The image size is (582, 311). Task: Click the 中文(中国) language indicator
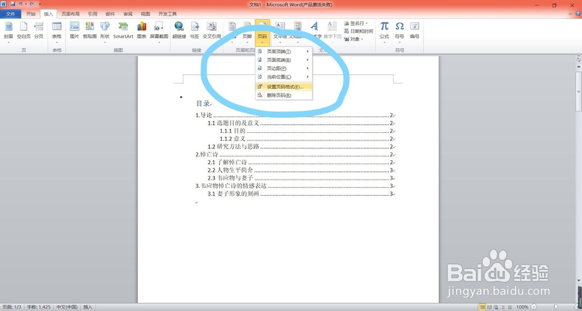[67, 307]
